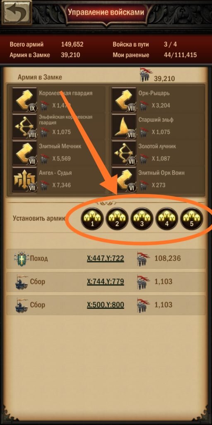Select army preset slot 3
Viewport: 212px width, 425px height.
142,218
